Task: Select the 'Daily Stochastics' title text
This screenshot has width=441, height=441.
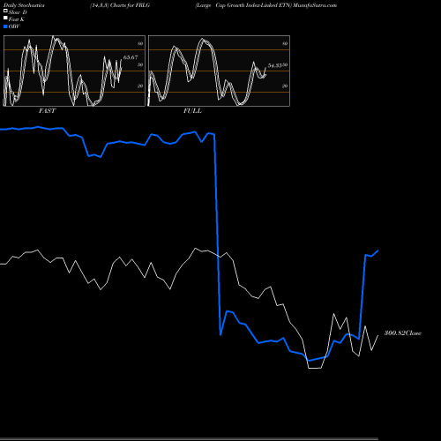Action: coord(24,5)
